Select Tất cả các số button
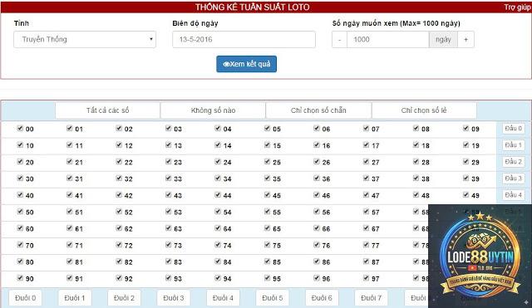The image size is (532, 308). 107,110
